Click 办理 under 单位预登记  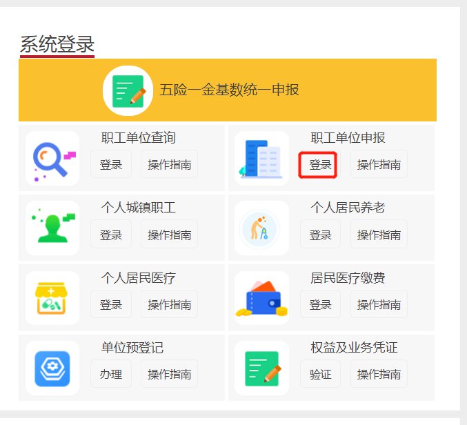click(111, 374)
